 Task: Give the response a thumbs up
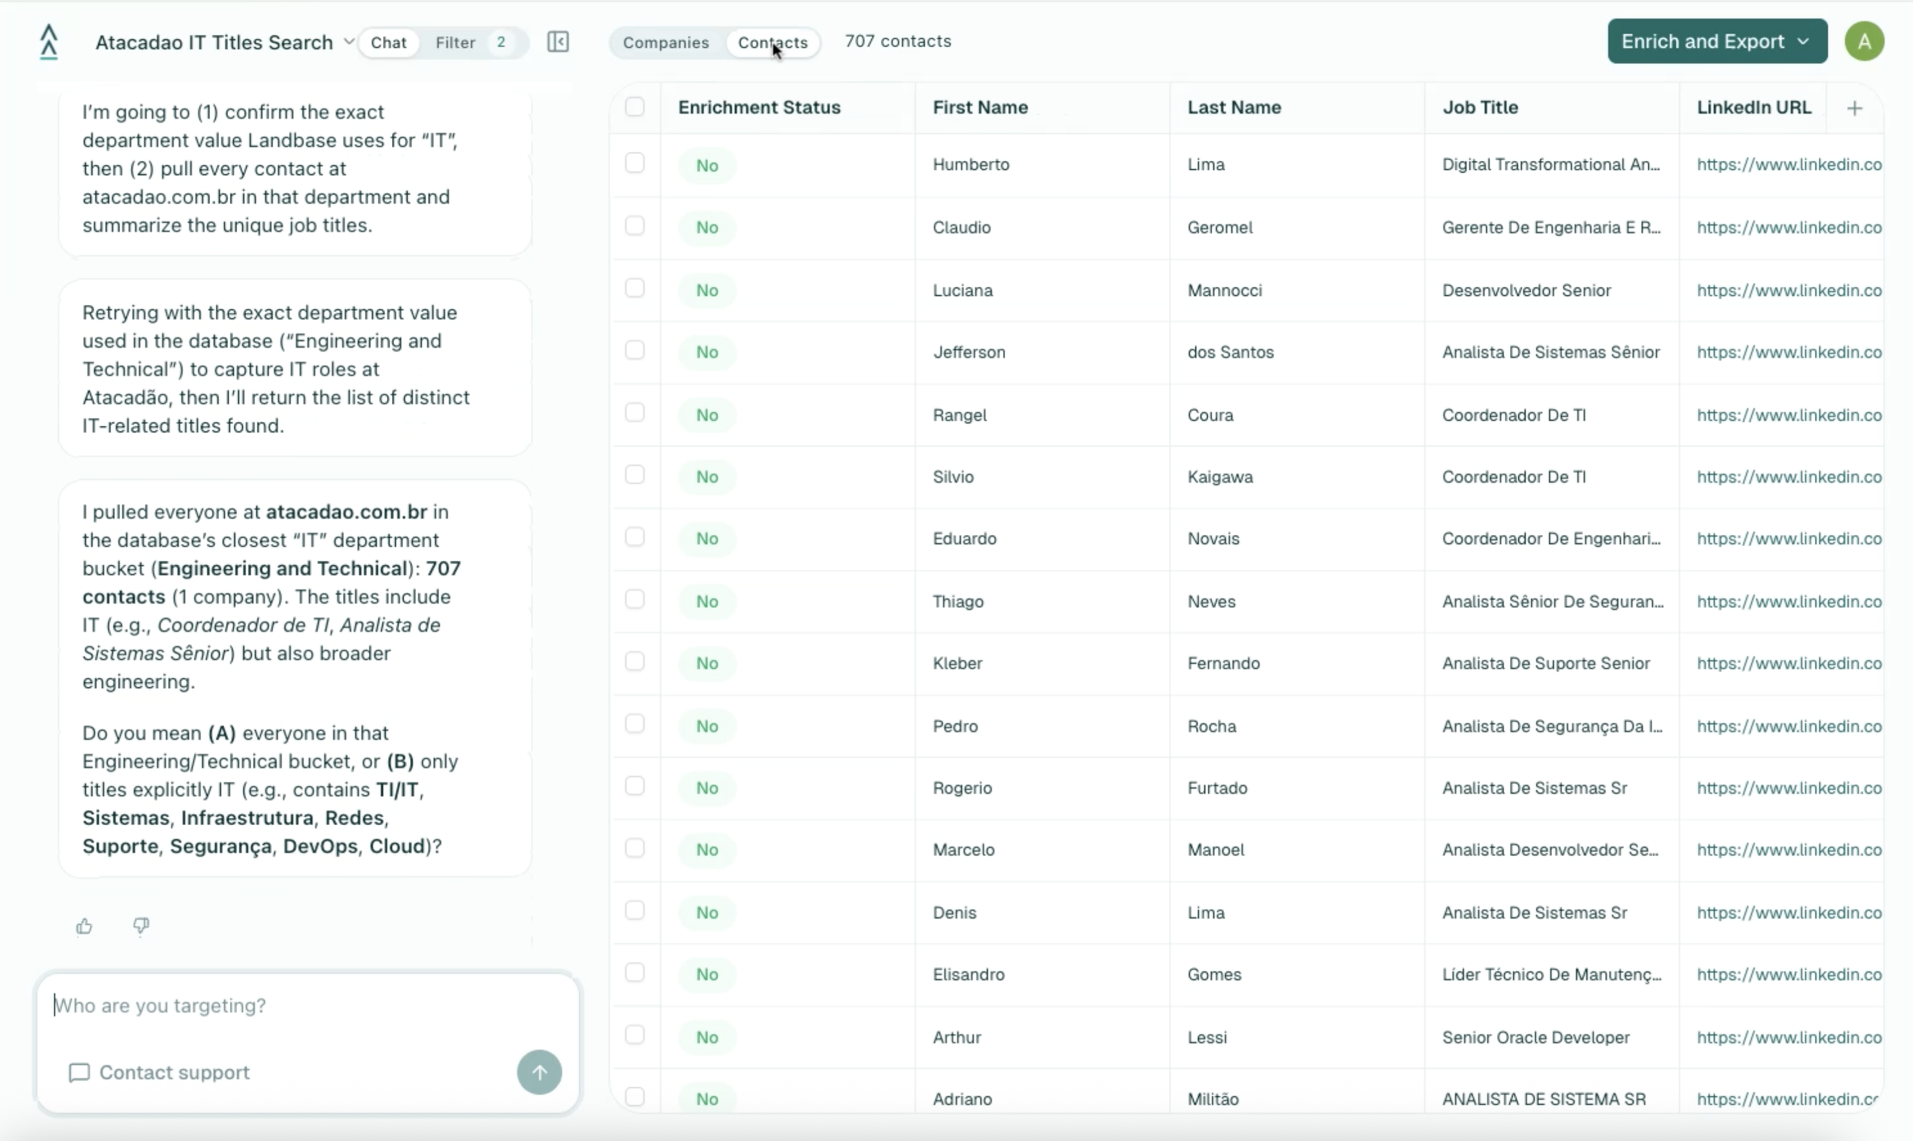click(85, 926)
